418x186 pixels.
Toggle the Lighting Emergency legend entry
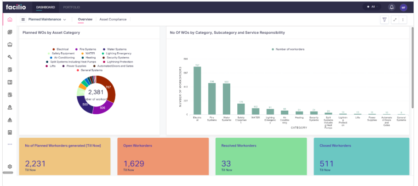coord(116,53)
